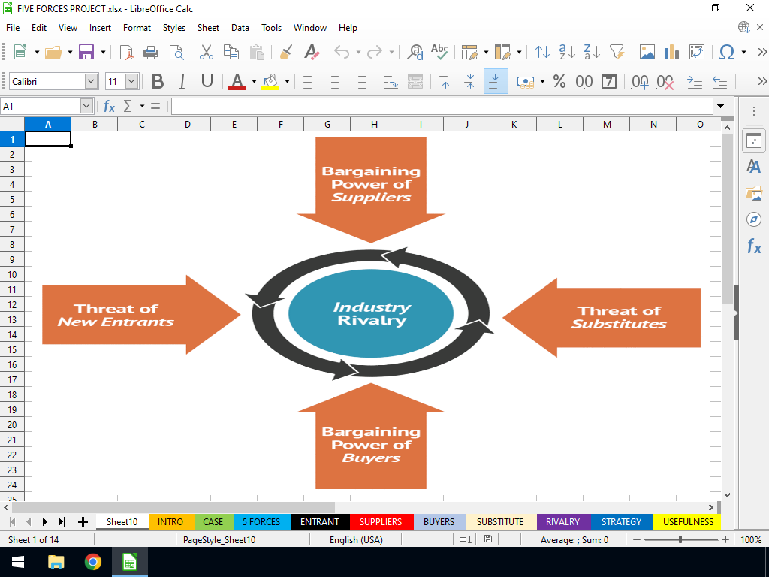
Task: Switch to the SUPPLIERS sheet tab
Action: point(381,522)
